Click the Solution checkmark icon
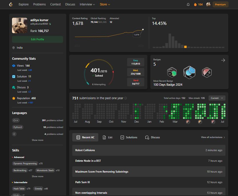This screenshot has width=238, height=196. tap(14, 77)
